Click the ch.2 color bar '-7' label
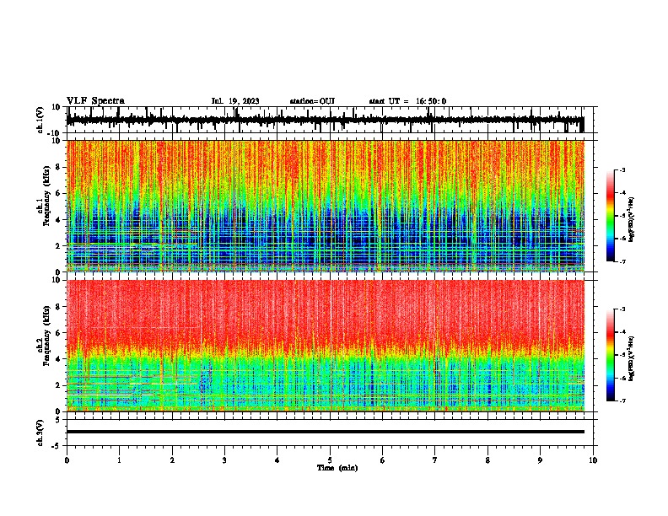Viewport: 668px width, 516px height. coord(622,401)
